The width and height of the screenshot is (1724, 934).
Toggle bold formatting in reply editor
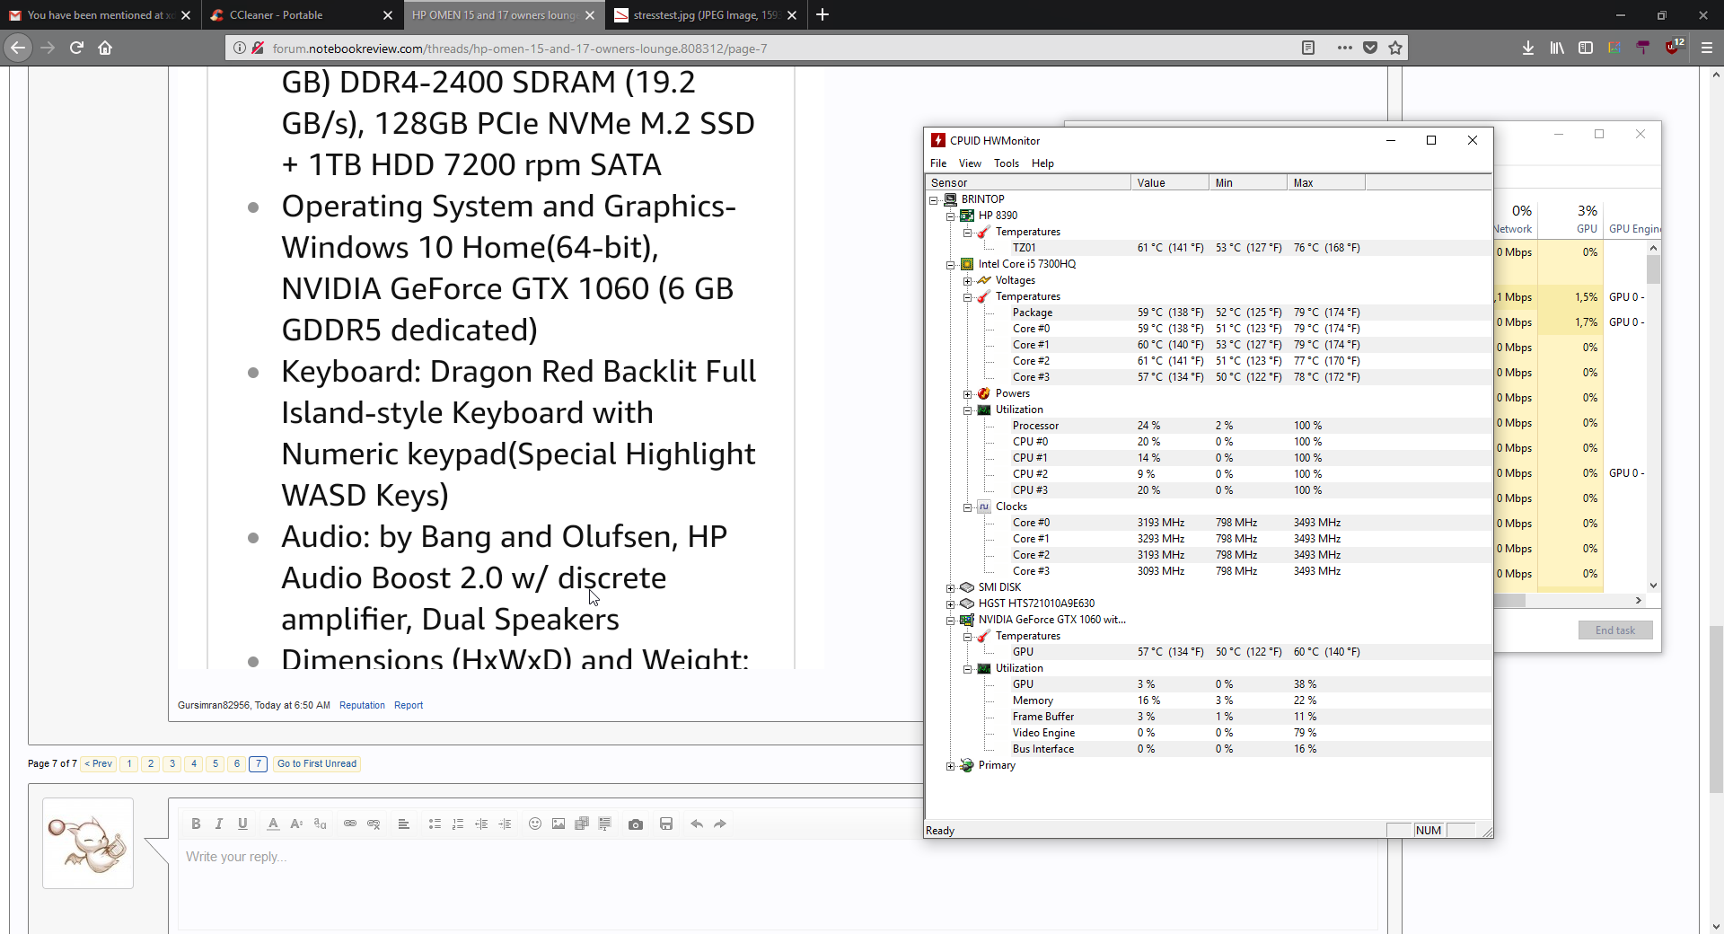(x=196, y=824)
